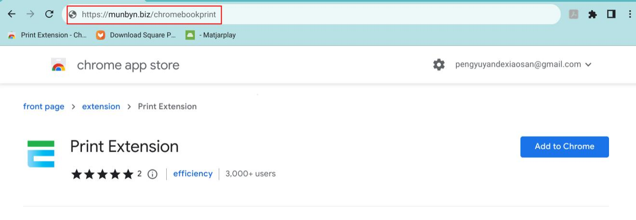
Task: Click the globe site info icon
Action: click(x=73, y=15)
